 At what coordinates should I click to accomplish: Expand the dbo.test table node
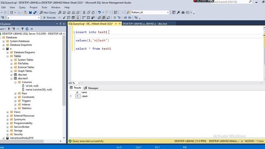pyautogui.click(x=11, y=75)
